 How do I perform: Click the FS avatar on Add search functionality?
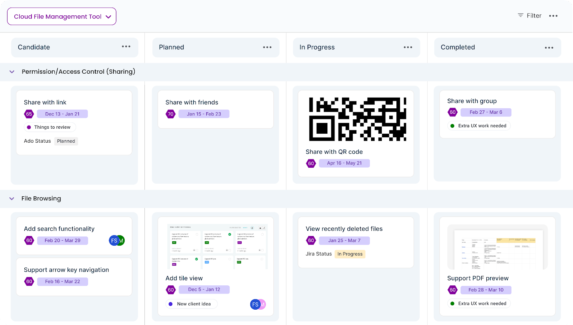click(x=114, y=241)
